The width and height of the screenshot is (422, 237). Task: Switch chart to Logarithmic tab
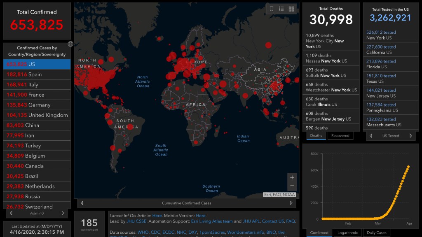point(347,233)
